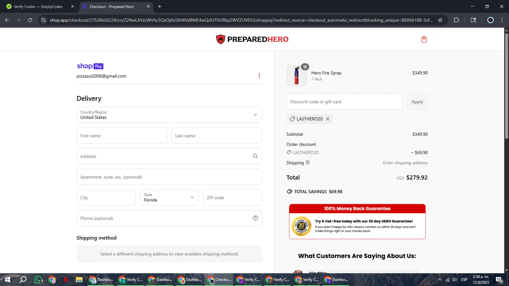509x286 pixels.
Task: Click the page vertical scrollbar
Action: (506, 86)
